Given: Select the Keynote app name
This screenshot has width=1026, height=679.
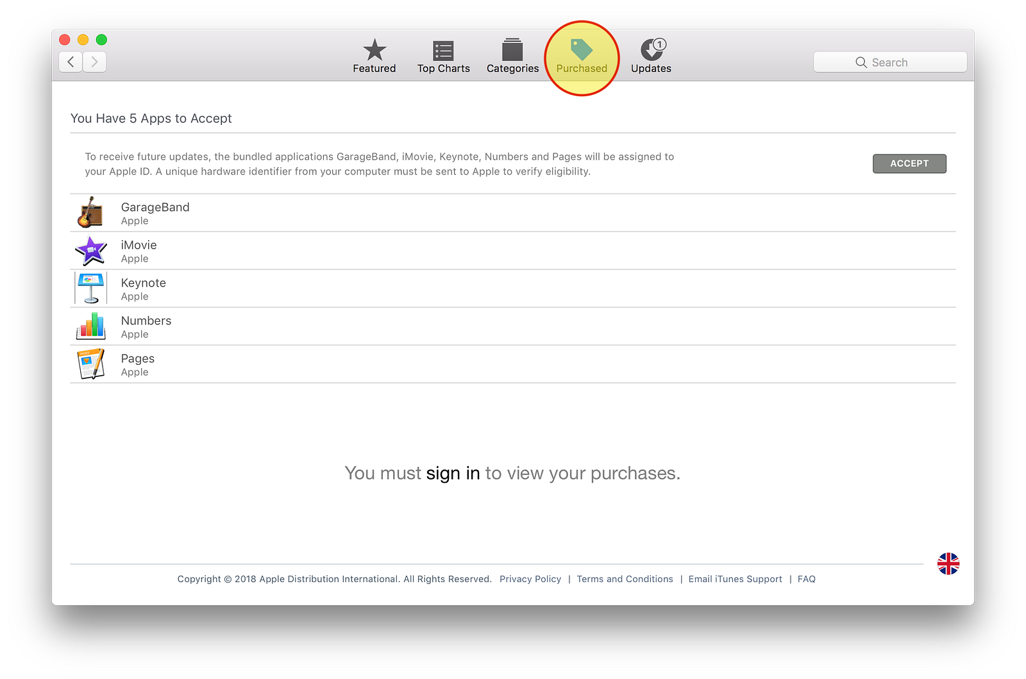Looking at the screenshot, I should 144,283.
